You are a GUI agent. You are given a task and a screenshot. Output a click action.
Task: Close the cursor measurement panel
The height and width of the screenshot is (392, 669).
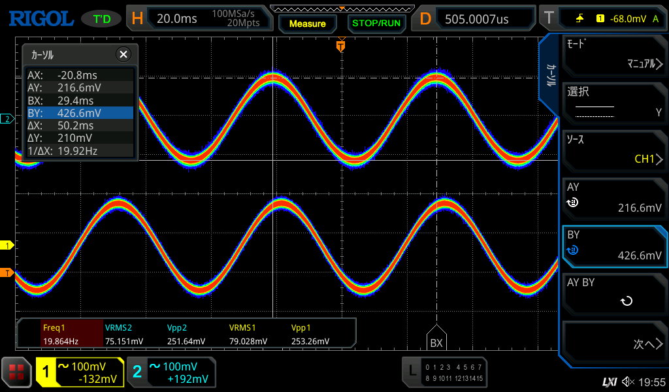coord(122,55)
